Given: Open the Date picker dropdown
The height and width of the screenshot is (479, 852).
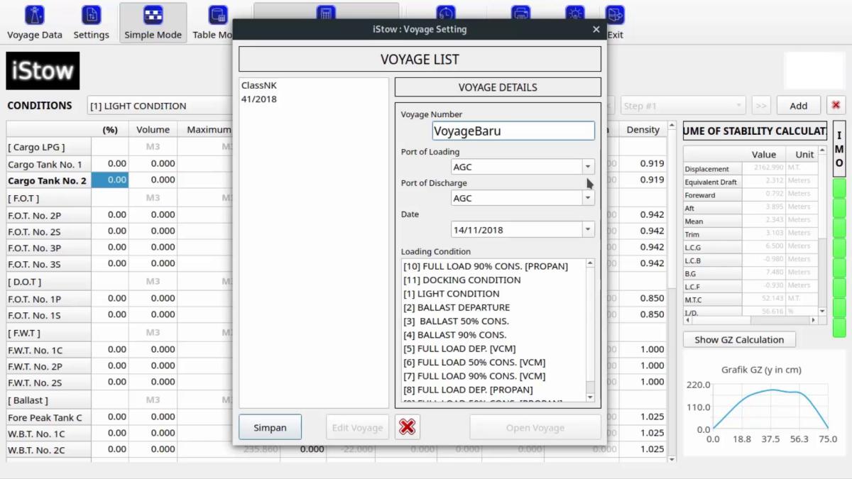Looking at the screenshot, I should coord(587,230).
